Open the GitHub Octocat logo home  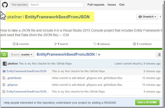click(x=5, y=5)
